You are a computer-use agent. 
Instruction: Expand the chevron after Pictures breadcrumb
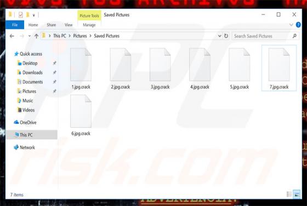point(90,36)
